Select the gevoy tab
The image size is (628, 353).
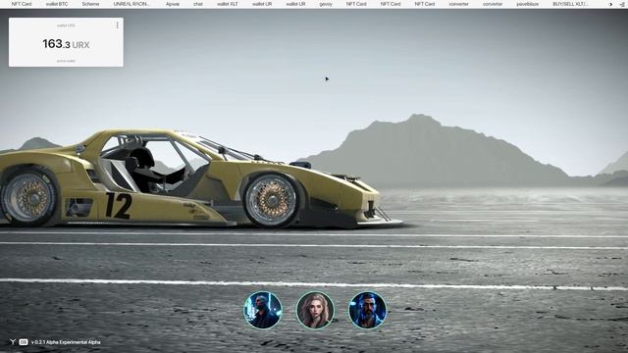point(326,4)
